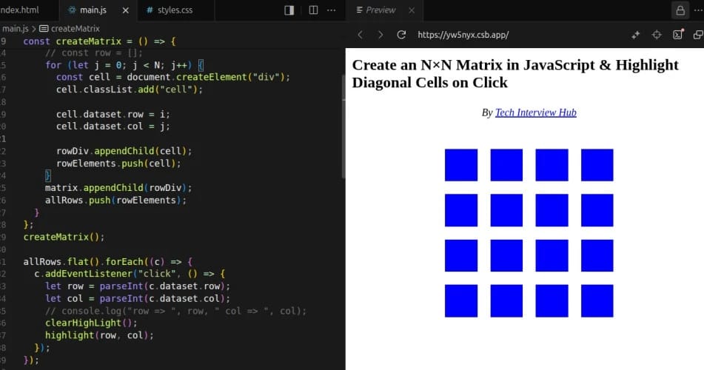Go forward in the preview browser
The width and height of the screenshot is (704, 370).
tap(381, 35)
